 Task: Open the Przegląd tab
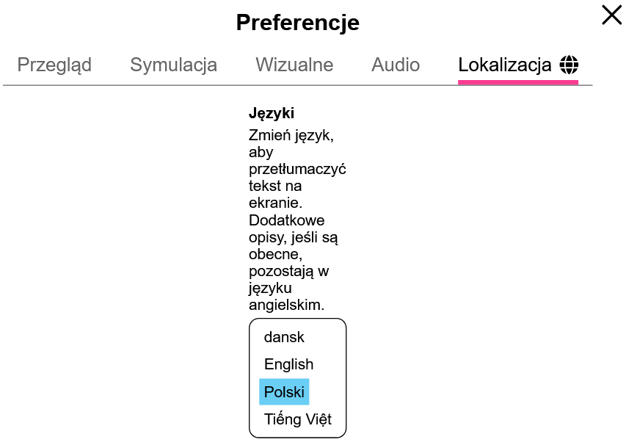(55, 65)
